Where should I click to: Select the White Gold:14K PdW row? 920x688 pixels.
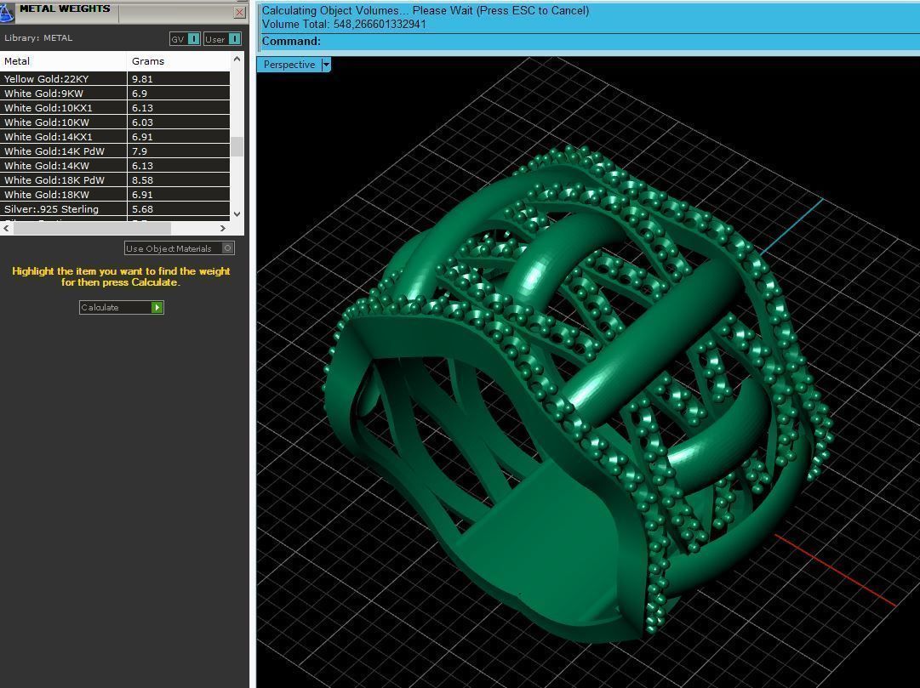pos(115,151)
